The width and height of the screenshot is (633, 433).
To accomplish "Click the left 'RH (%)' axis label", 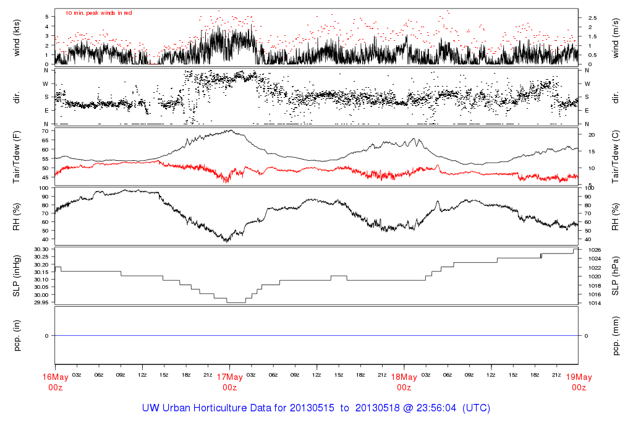I will tap(17, 216).
